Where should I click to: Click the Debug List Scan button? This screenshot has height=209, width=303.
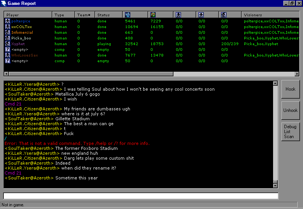[291, 132]
